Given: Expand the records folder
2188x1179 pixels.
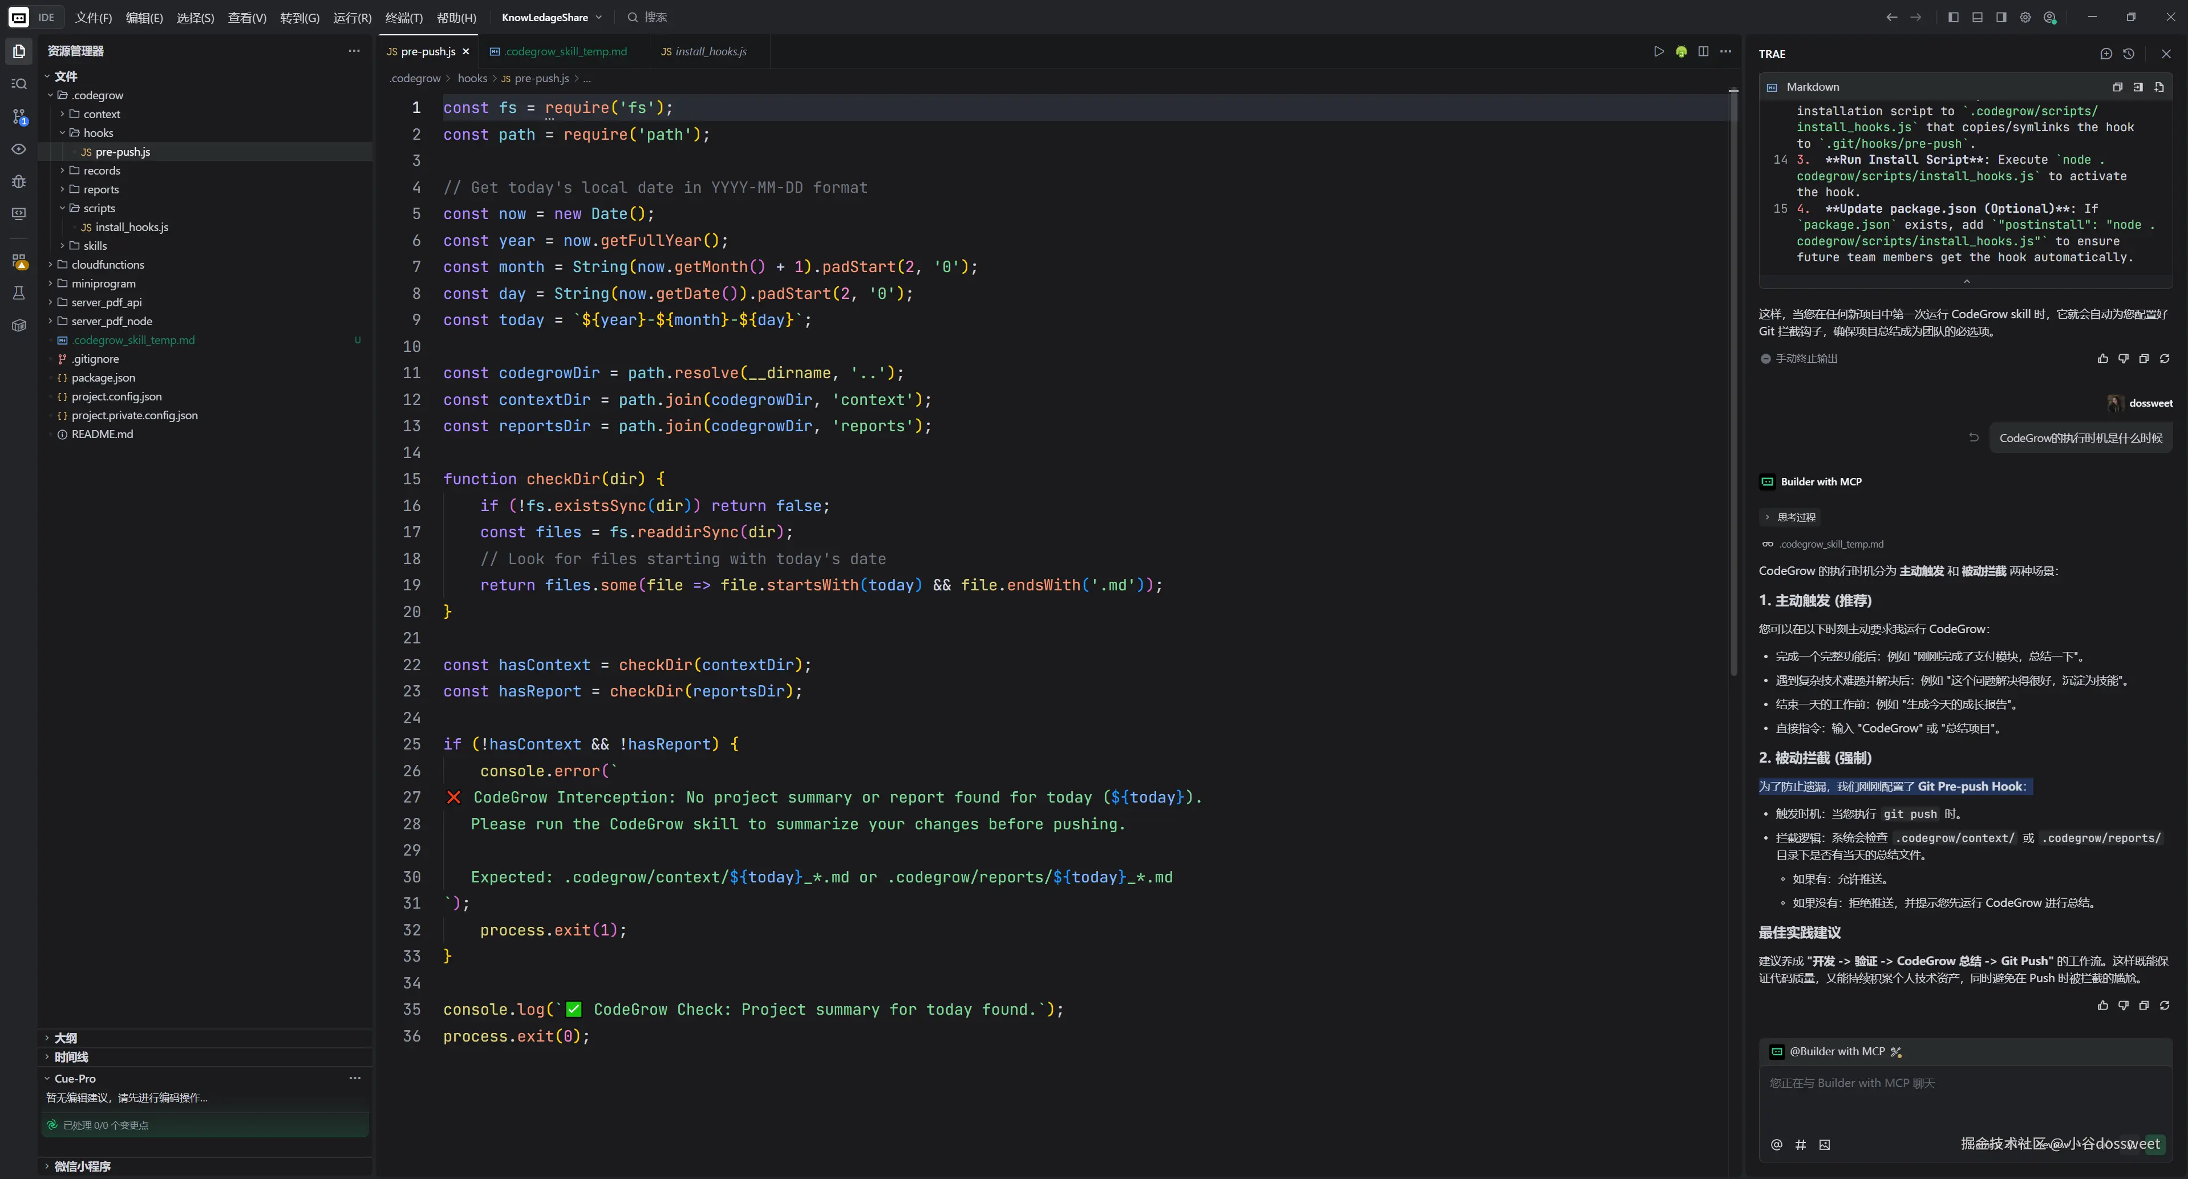Looking at the screenshot, I should [101, 171].
